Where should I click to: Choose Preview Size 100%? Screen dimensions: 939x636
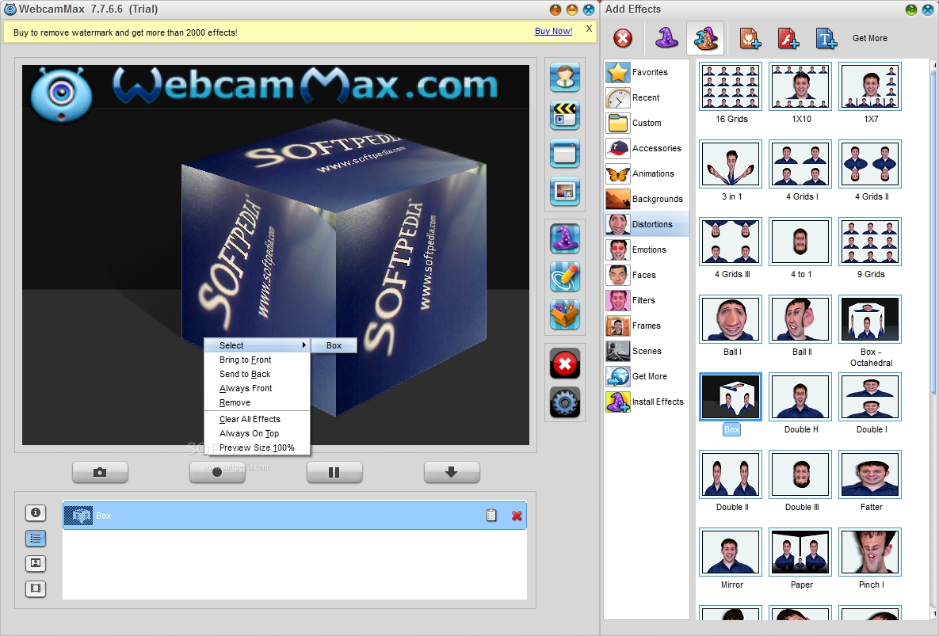tap(257, 447)
